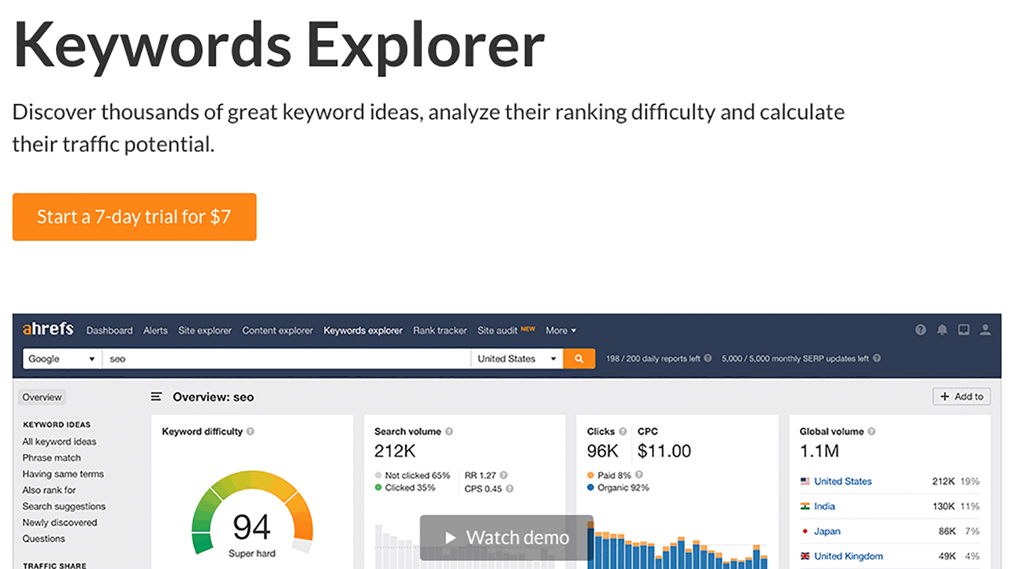Open All keyword ideas

60,442
